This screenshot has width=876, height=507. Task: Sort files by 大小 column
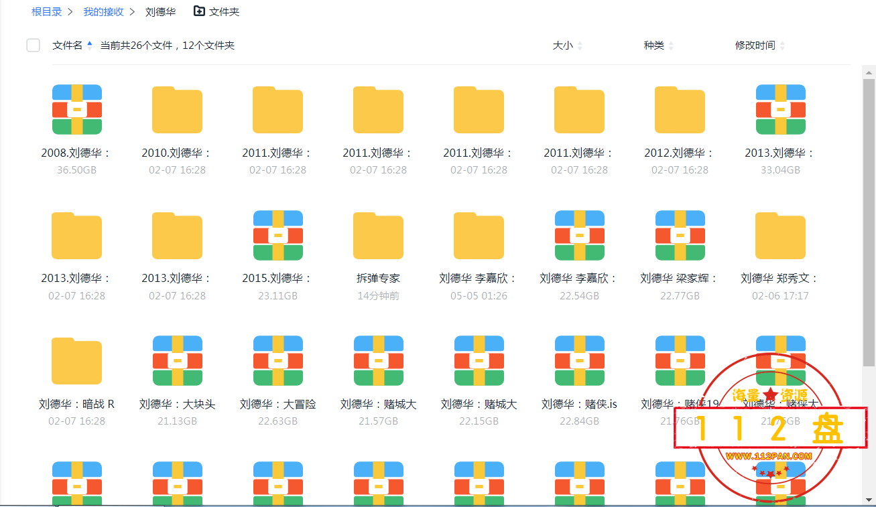568,45
